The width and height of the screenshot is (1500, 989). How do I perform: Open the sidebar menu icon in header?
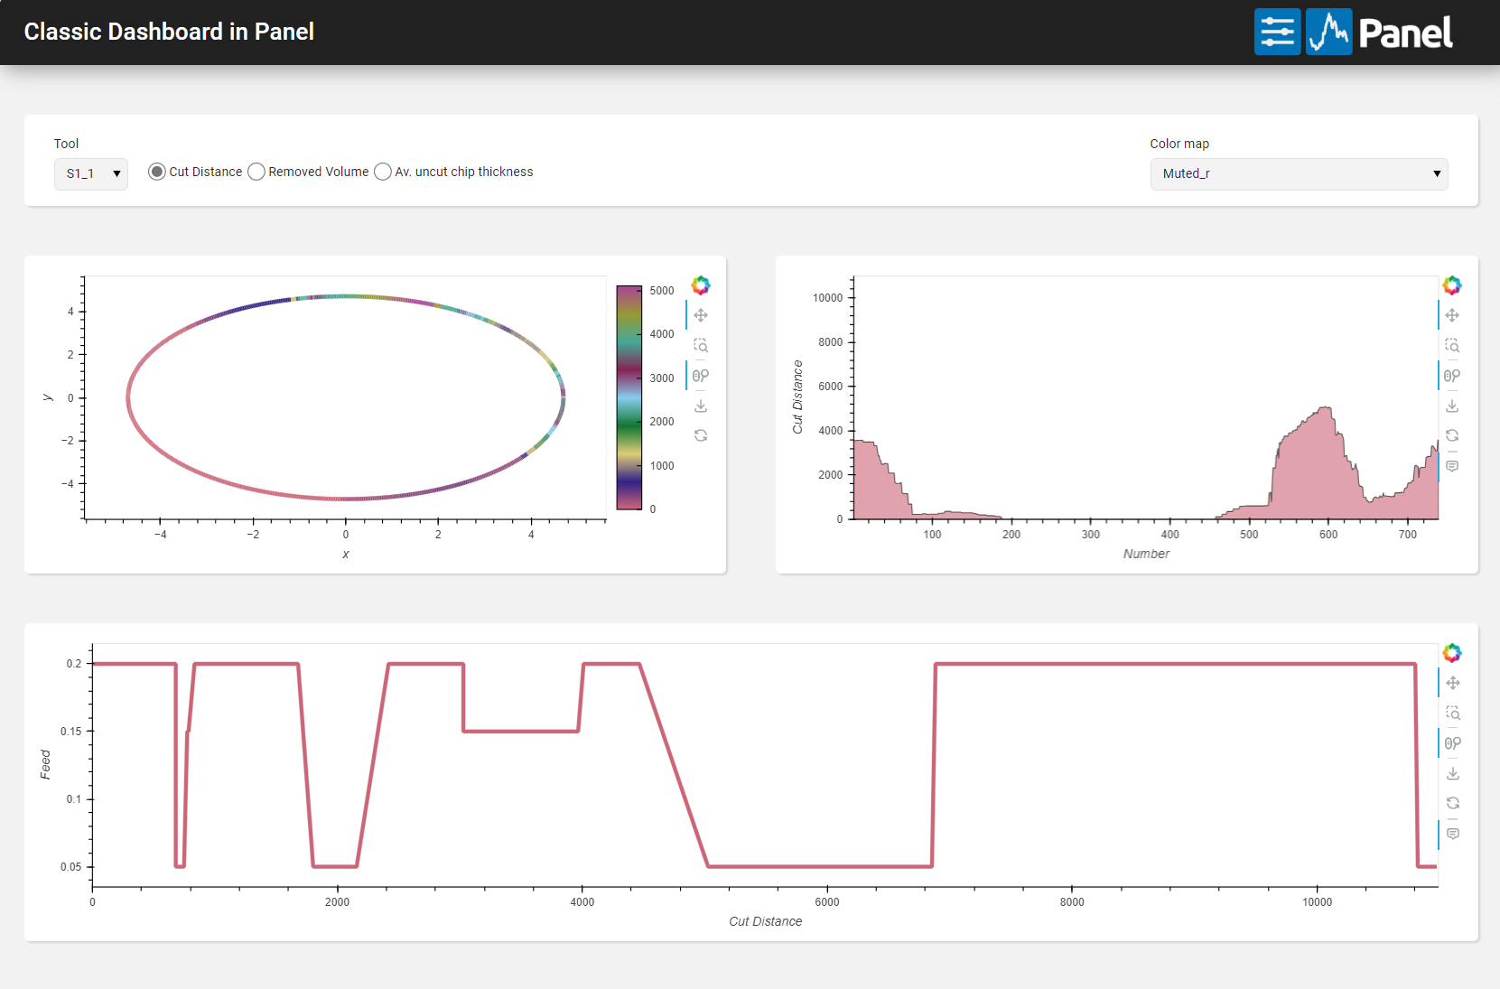pyautogui.click(x=1277, y=32)
